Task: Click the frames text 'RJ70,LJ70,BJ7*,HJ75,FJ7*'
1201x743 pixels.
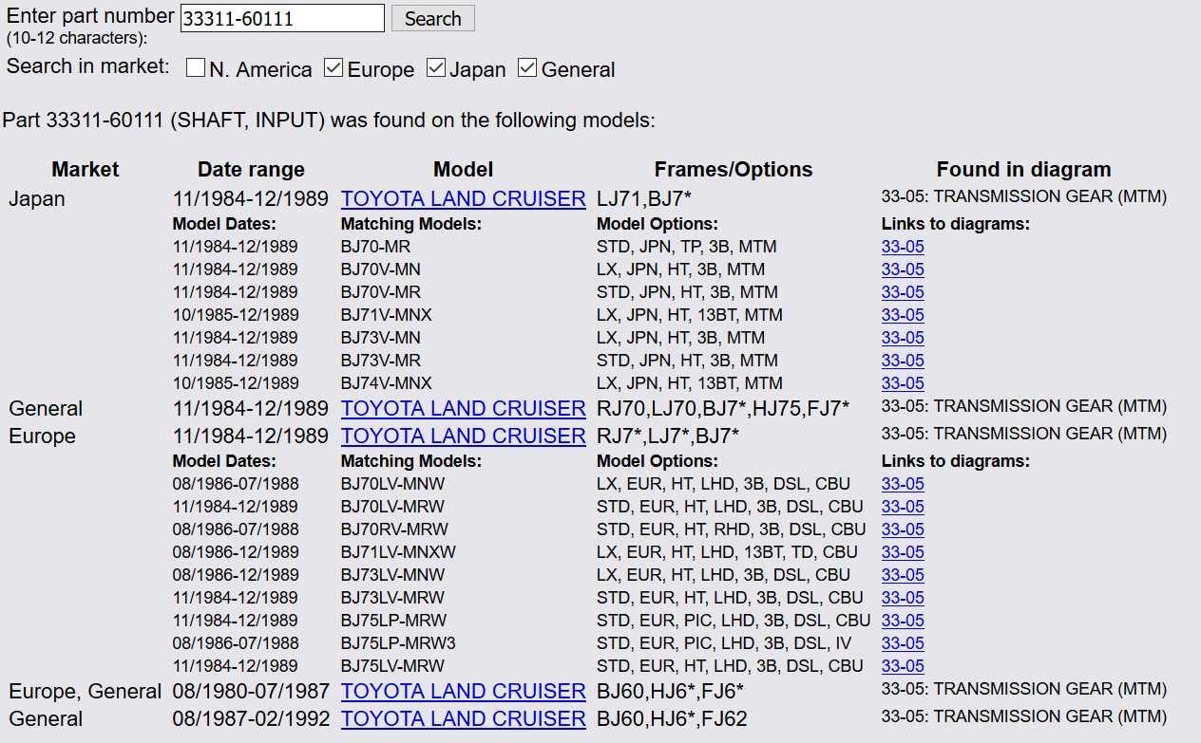Action: [x=723, y=409]
